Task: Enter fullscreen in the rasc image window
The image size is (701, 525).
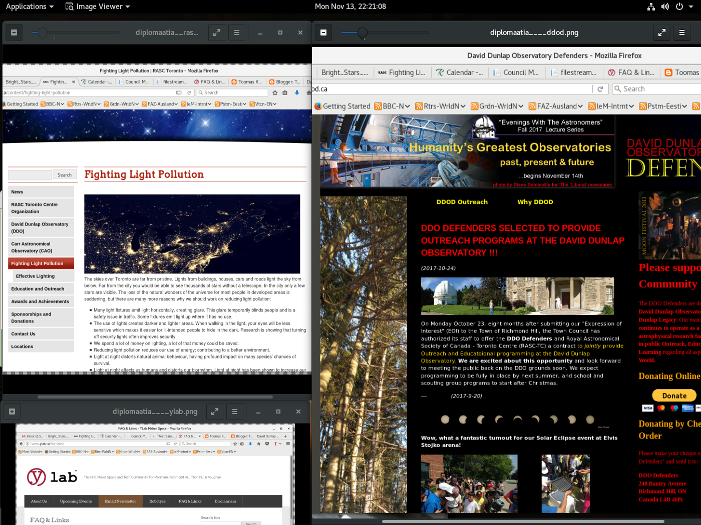Action: (217, 32)
